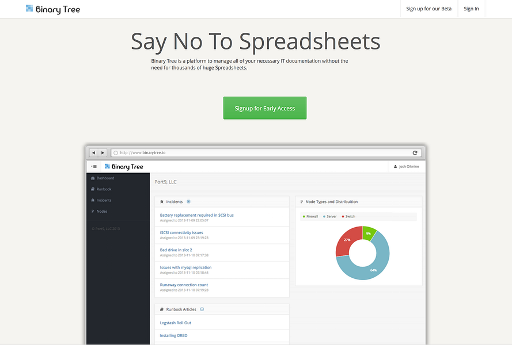The height and width of the screenshot is (345, 512).
Task: Open Logstash Roll Out article
Action: click(x=175, y=323)
